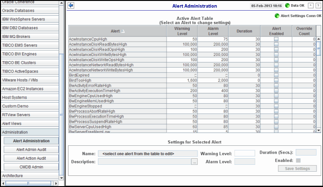323x187 pixels.
Task: Open TIBCO BE Clusters section
Action: [x=30, y=62]
